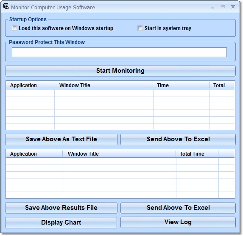Image resolution: width=243 pixels, height=236 pixels.
Task: Click Save Above Results File button
Action: pyautogui.click(x=61, y=208)
